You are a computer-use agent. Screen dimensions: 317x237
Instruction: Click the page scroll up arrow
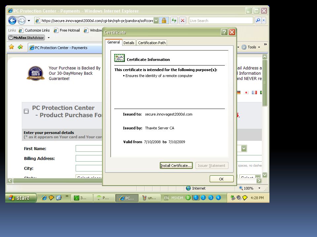[x=264, y=57]
